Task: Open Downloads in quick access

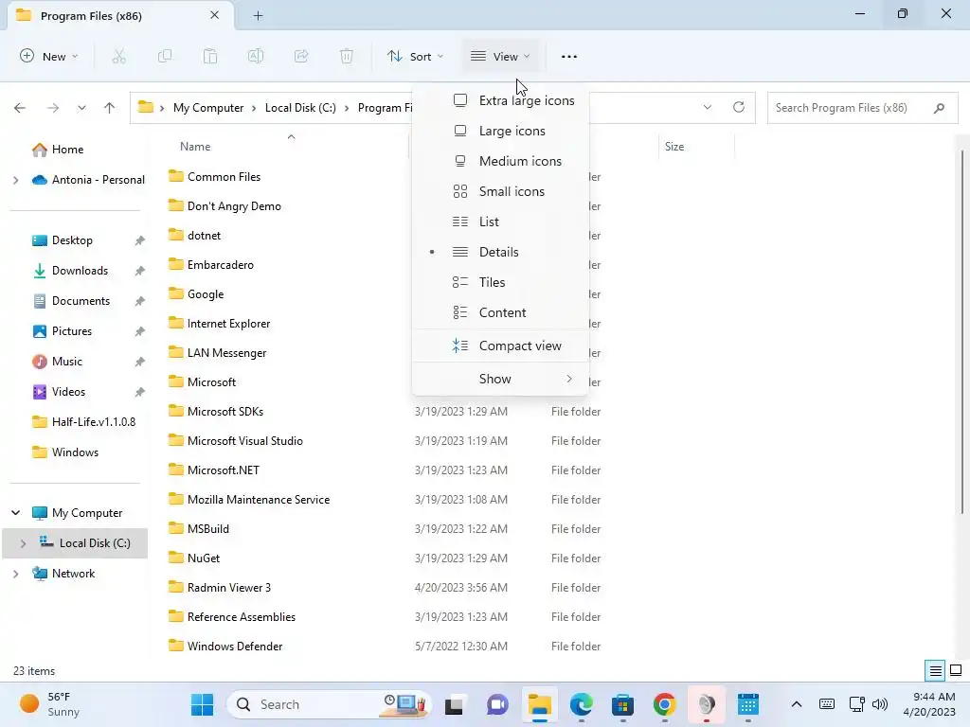Action: click(x=80, y=270)
